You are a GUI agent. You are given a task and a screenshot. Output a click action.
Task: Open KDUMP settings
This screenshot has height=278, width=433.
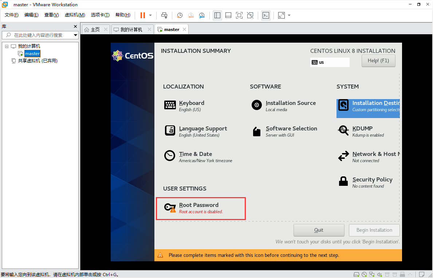361,131
